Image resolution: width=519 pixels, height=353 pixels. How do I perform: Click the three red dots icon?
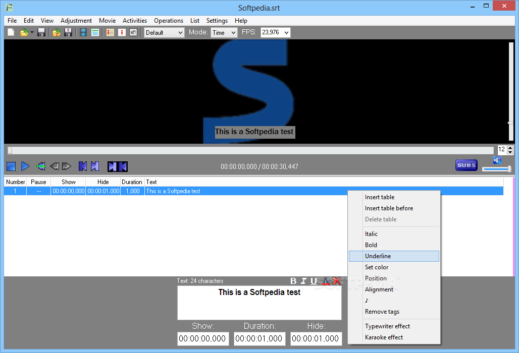pyautogui.click(x=122, y=32)
